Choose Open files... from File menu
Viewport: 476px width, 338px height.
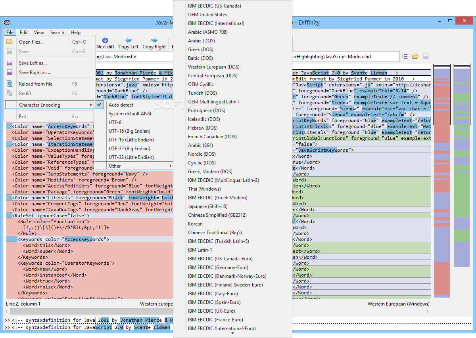coord(50,42)
